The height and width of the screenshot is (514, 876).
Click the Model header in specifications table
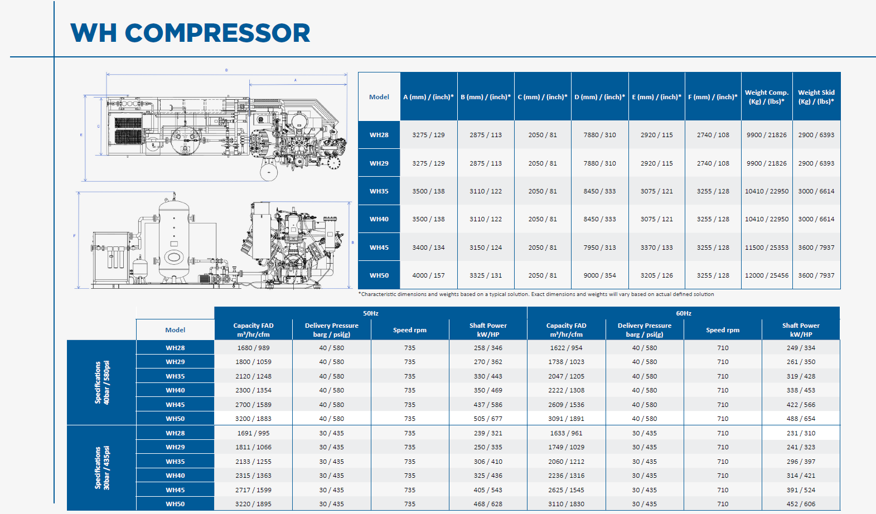175,330
